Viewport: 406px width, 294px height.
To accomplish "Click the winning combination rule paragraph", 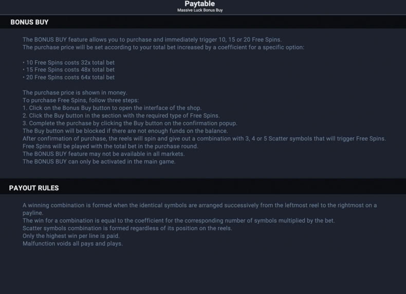I will (199, 209).
